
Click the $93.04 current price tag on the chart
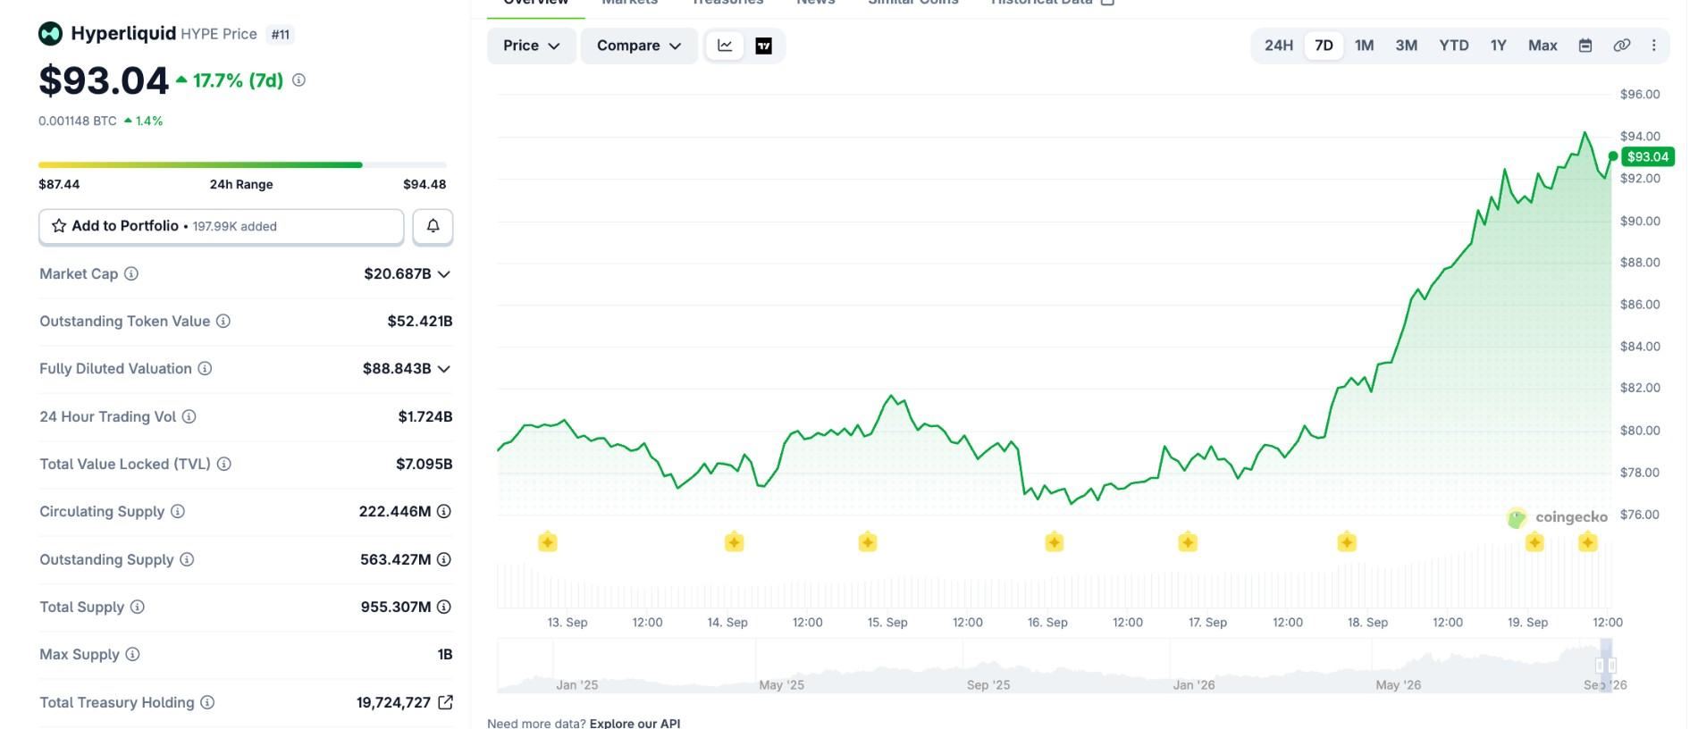(x=1647, y=156)
